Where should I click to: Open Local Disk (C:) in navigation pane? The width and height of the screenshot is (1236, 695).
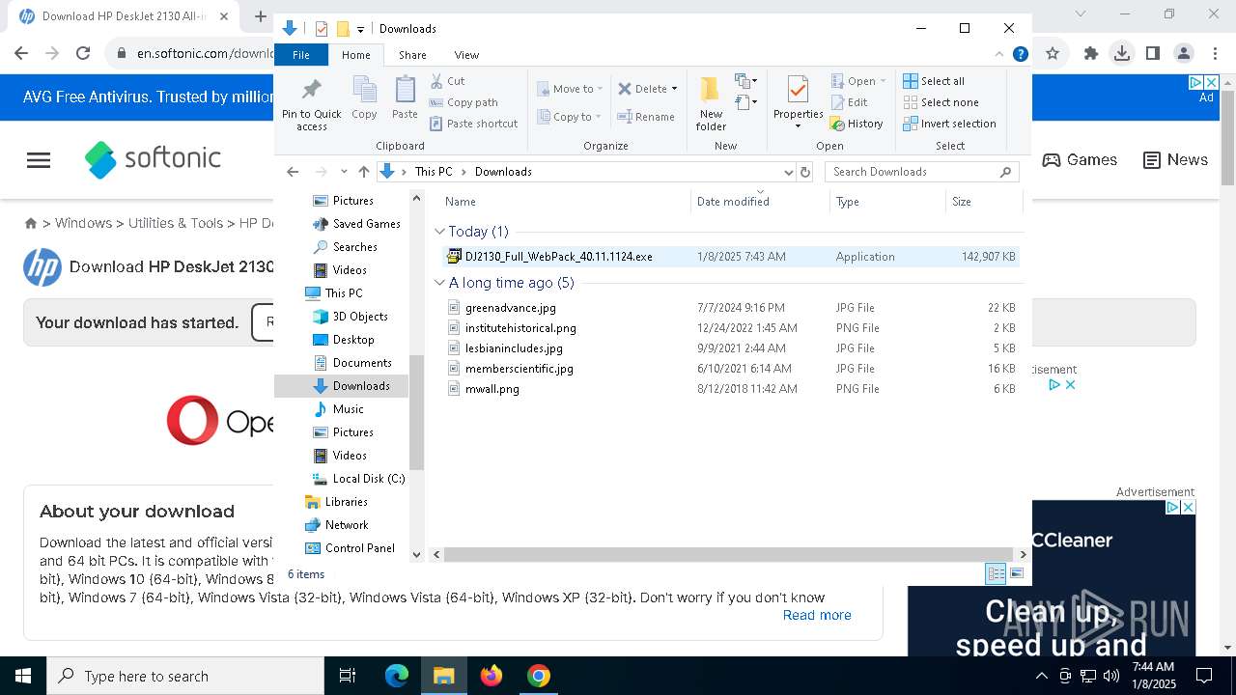(x=359, y=479)
